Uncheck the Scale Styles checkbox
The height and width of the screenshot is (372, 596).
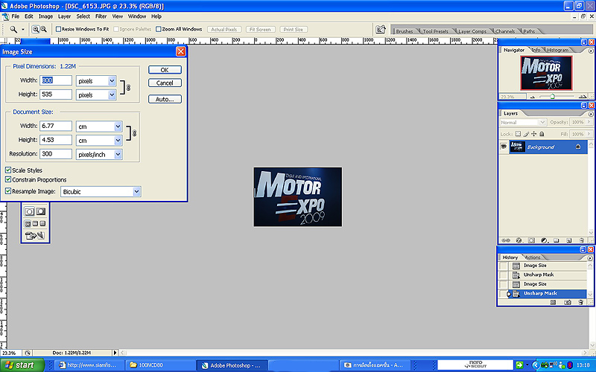pos(8,170)
